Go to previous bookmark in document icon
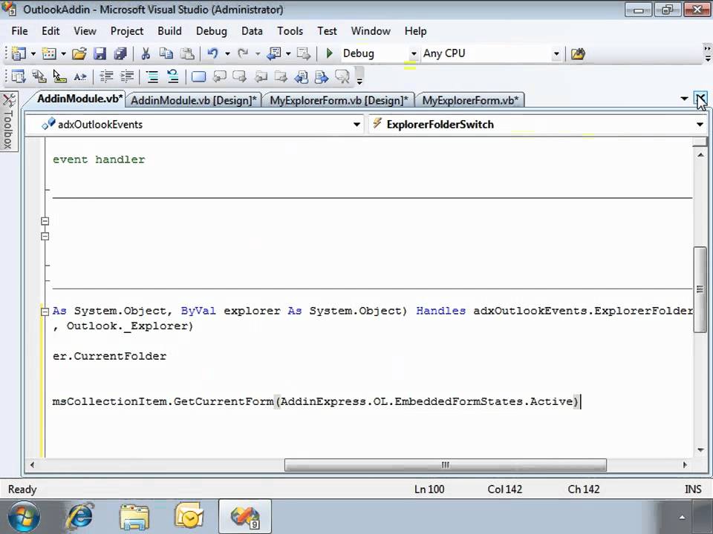Image resolution: width=713 pixels, height=534 pixels. 302,76
